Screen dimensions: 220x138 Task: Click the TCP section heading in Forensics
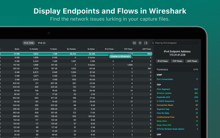159,85
